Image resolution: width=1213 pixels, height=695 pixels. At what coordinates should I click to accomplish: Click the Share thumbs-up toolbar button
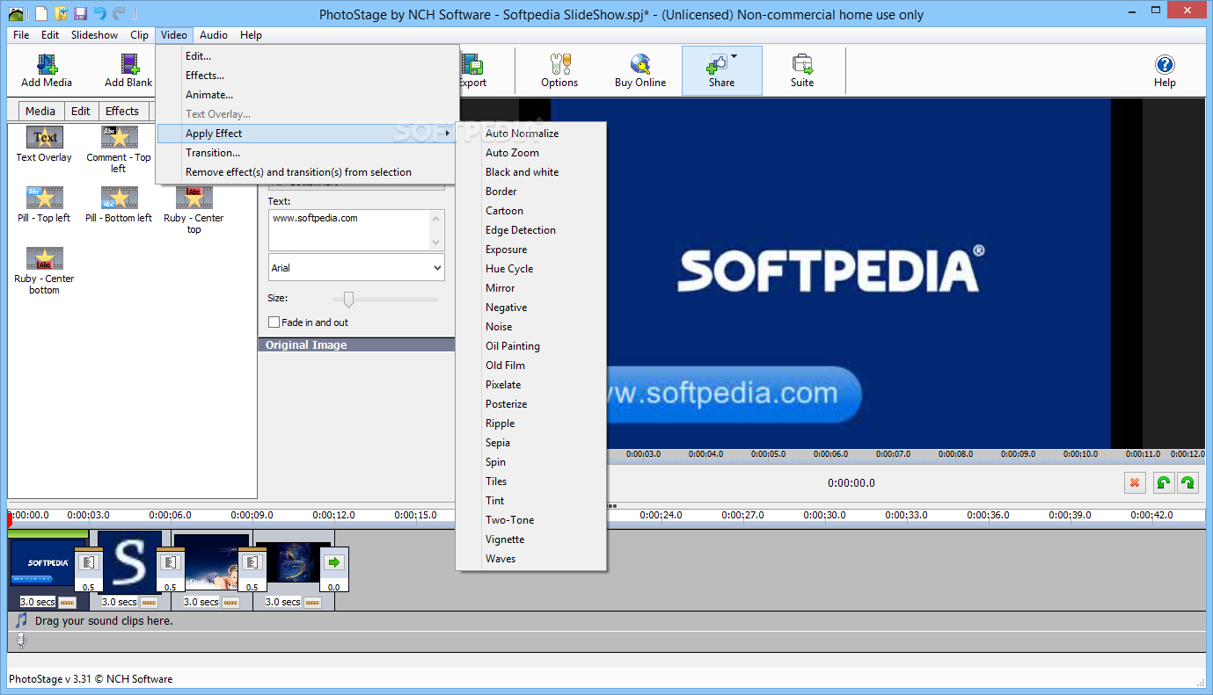pyautogui.click(x=721, y=71)
